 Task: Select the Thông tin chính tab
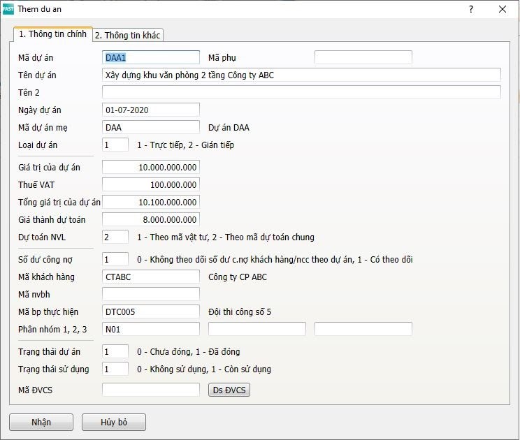pyautogui.click(x=52, y=34)
